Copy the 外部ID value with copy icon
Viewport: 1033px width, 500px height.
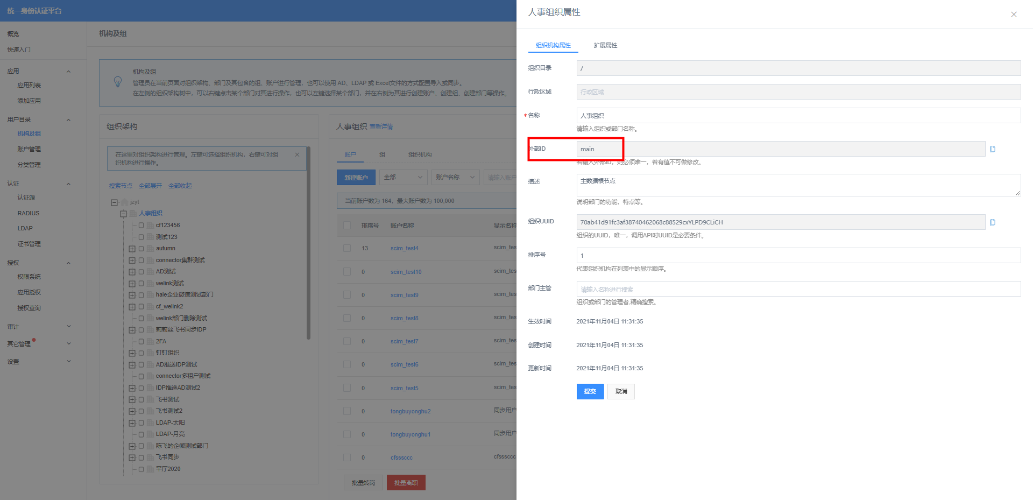993,149
